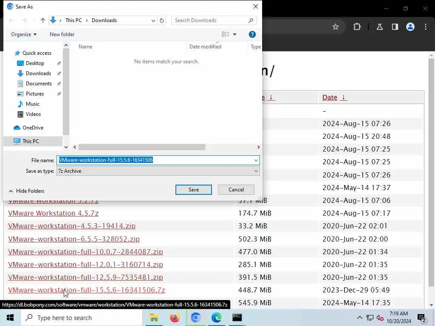Switch to Chromium taskbar icon
Screen dimensions: 435x326
point(195,318)
